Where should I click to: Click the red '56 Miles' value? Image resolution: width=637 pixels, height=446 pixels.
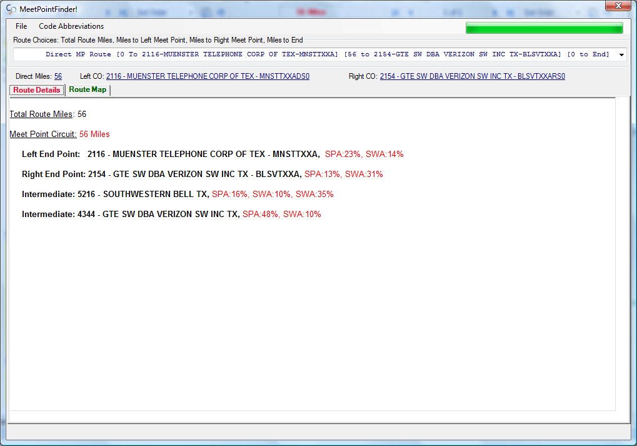click(x=94, y=134)
